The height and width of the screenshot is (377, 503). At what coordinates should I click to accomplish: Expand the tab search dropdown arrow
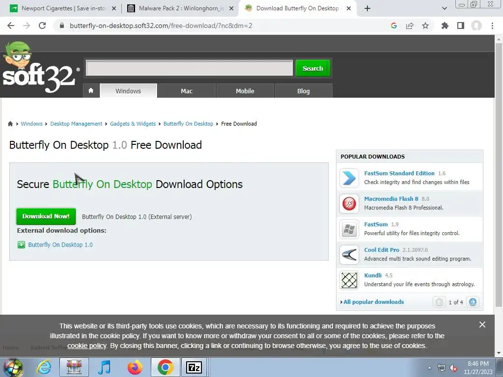[x=444, y=8]
